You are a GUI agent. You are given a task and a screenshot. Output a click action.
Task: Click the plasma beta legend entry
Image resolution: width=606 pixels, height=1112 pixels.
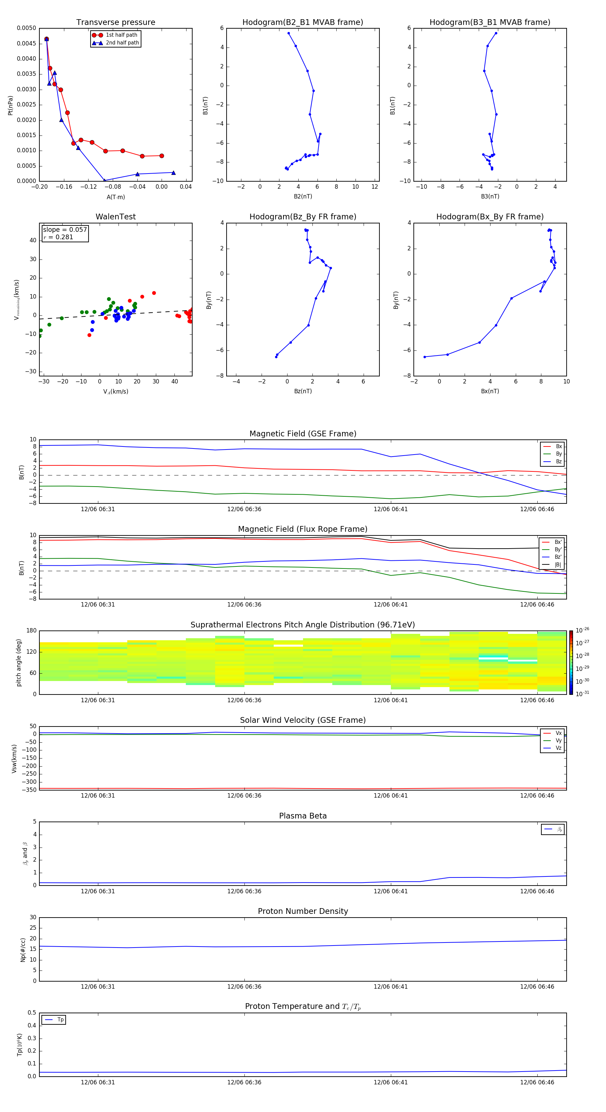(553, 829)
